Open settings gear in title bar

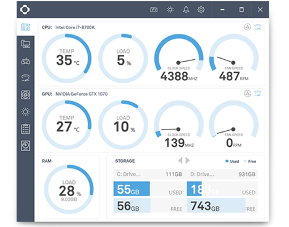tap(201, 9)
